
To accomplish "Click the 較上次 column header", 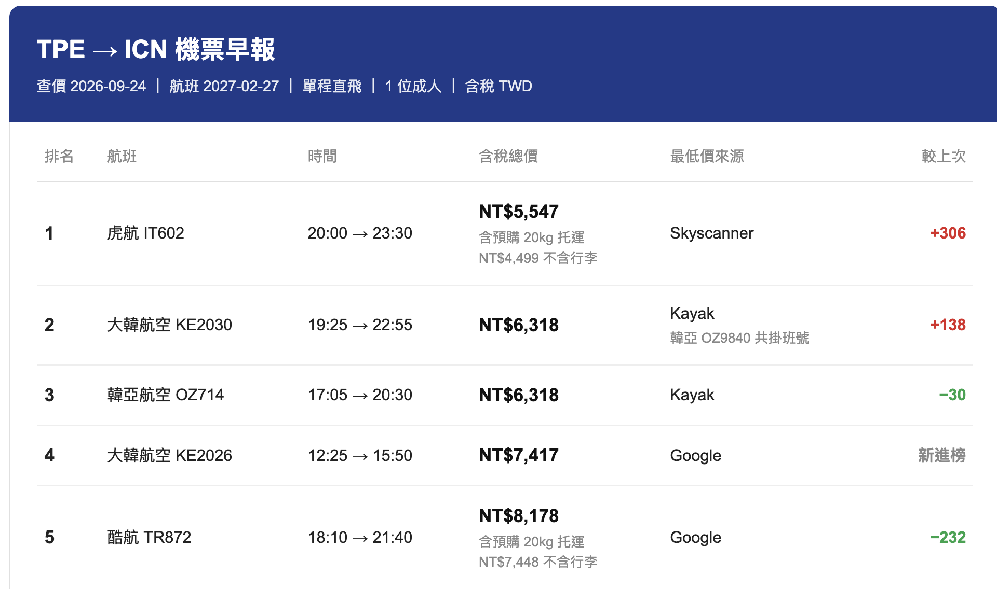I will pos(944,156).
